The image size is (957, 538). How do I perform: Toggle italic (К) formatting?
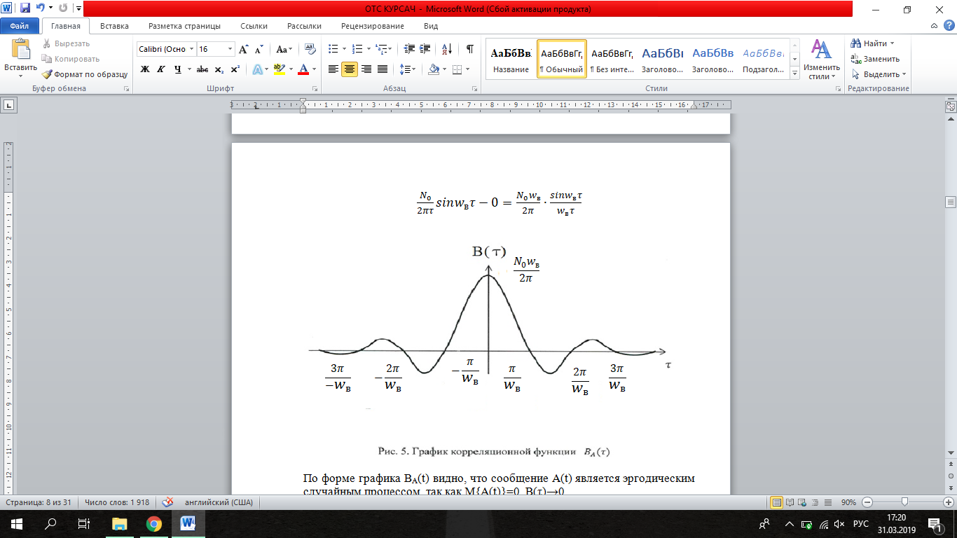click(x=161, y=69)
